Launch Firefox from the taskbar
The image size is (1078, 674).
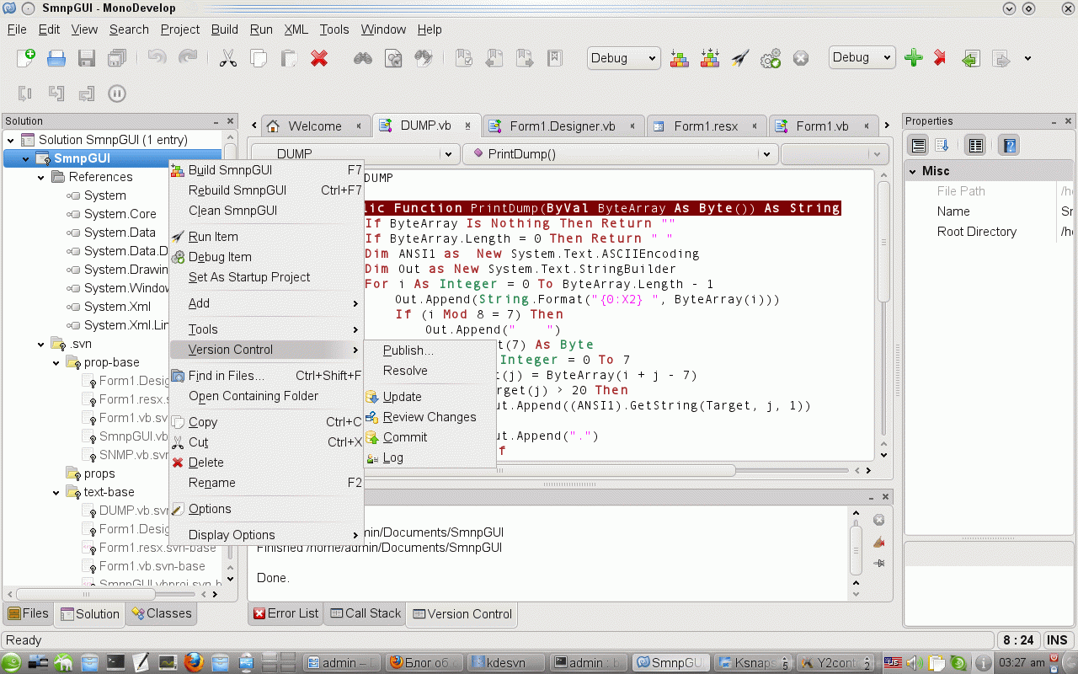coord(194,662)
